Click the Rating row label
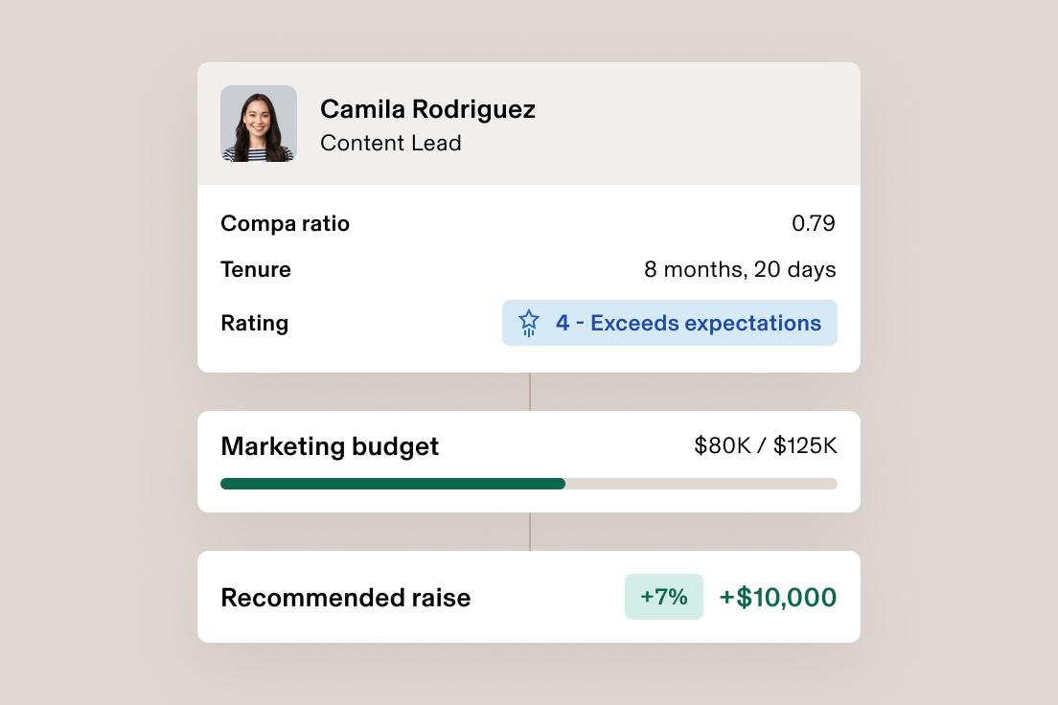This screenshot has height=705, width=1058. [x=254, y=323]
